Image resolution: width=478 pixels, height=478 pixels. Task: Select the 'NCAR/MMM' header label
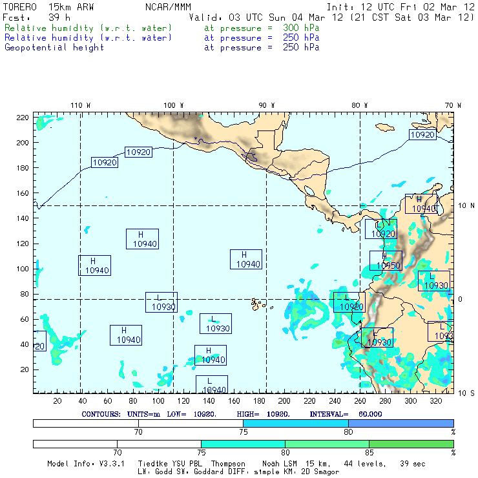168,7
